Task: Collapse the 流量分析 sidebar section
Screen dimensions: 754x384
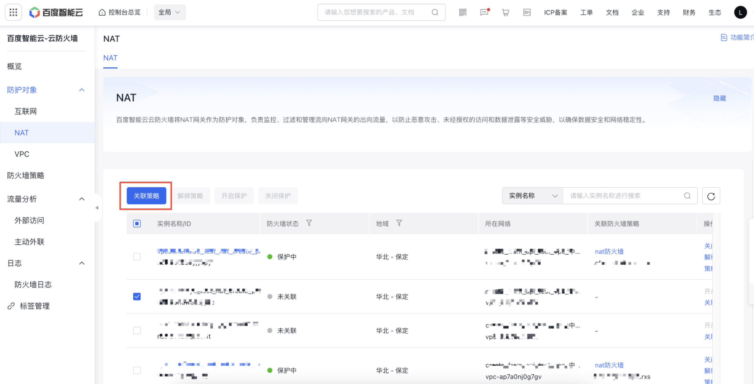Action: click(82, 199)
